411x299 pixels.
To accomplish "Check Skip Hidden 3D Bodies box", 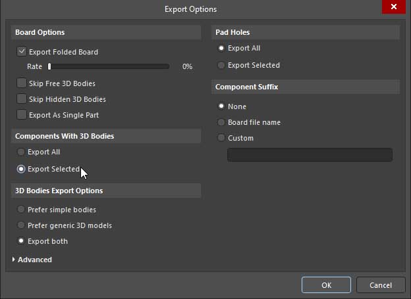I will click(22, 99).
